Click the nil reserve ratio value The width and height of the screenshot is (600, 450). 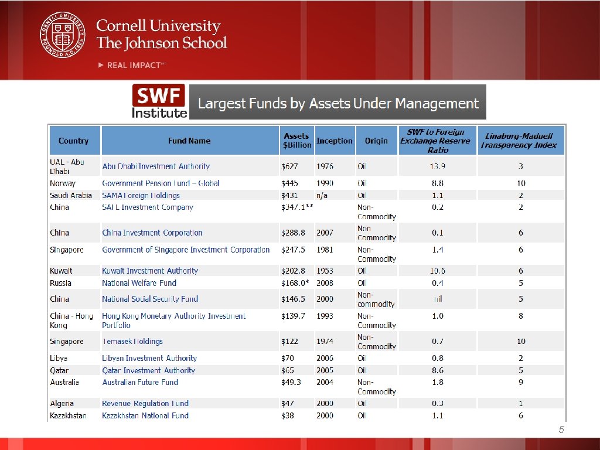click(x=438, y=299)
